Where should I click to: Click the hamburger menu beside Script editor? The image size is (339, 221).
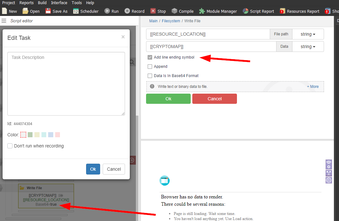click(4, 21)
